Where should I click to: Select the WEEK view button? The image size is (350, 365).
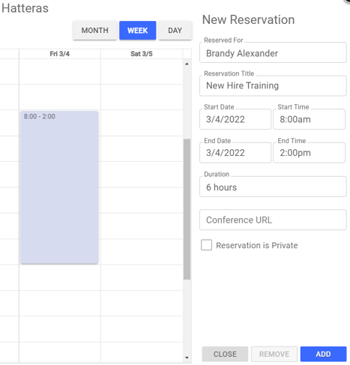pyautogui.click(x=138, y=31)
